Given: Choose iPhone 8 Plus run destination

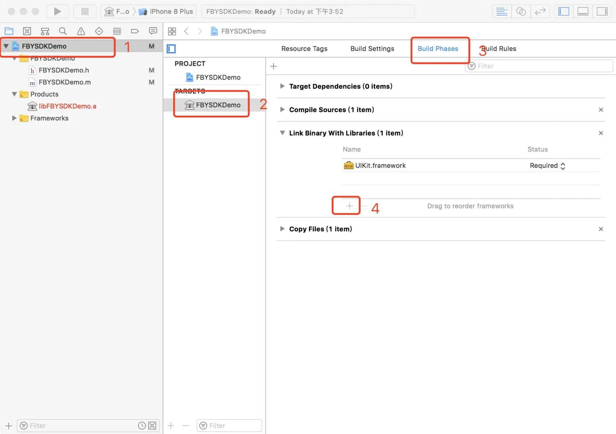Looking at the screenshot, I should pos(166,11).
